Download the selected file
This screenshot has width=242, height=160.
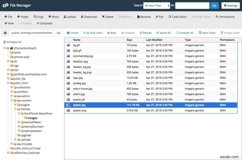coord(89,17)
